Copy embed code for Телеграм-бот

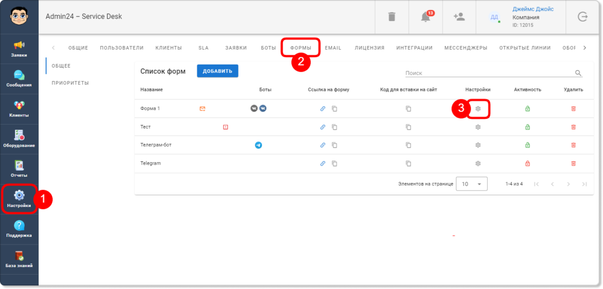click(408, 146)
